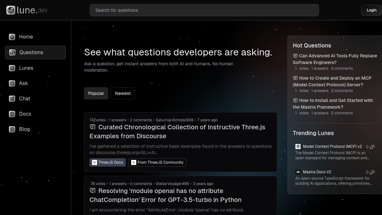Click the Login button
Viewport: 382px width, 215px height.
click(371, 10)
